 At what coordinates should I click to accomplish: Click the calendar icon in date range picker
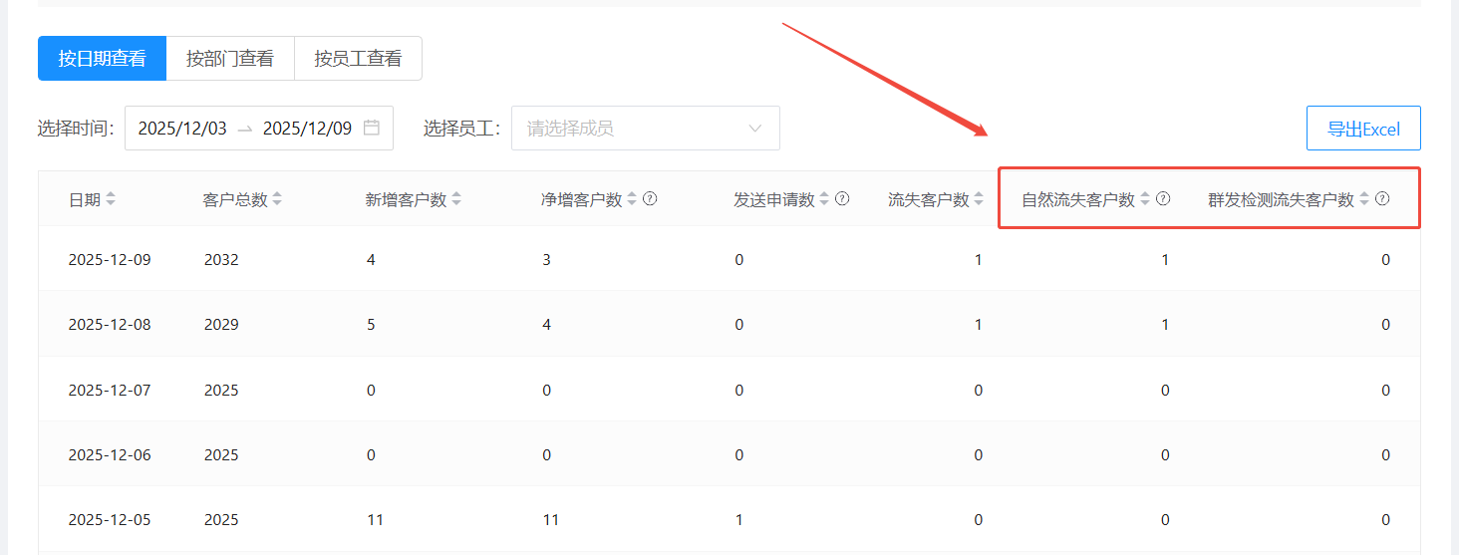(x=372, y=129)
